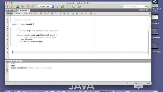
Task: Click the Last Edit icon in the editor toolbar
Action: pos(25,14)
